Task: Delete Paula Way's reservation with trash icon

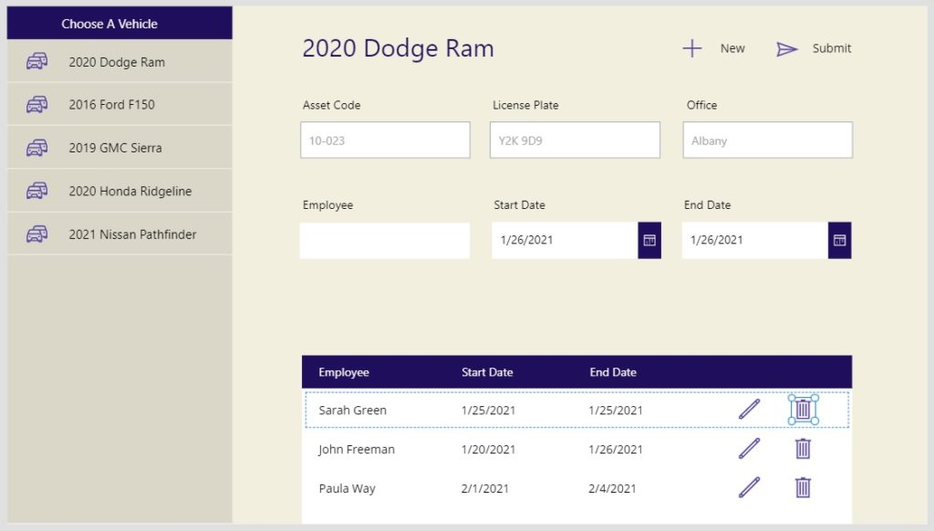Action: click(803, 487)
